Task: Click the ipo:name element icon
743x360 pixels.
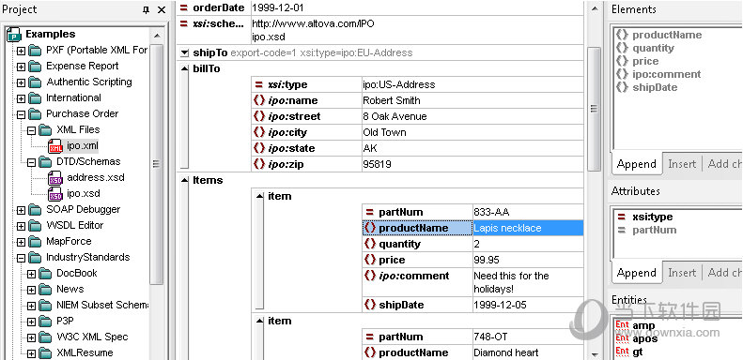Action: click(x=258, y=100)
